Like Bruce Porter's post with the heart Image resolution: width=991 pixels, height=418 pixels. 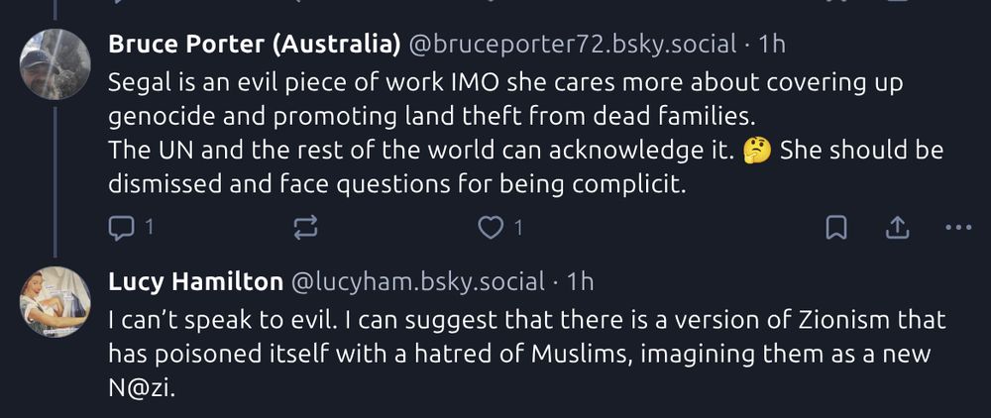coord(492,228)
